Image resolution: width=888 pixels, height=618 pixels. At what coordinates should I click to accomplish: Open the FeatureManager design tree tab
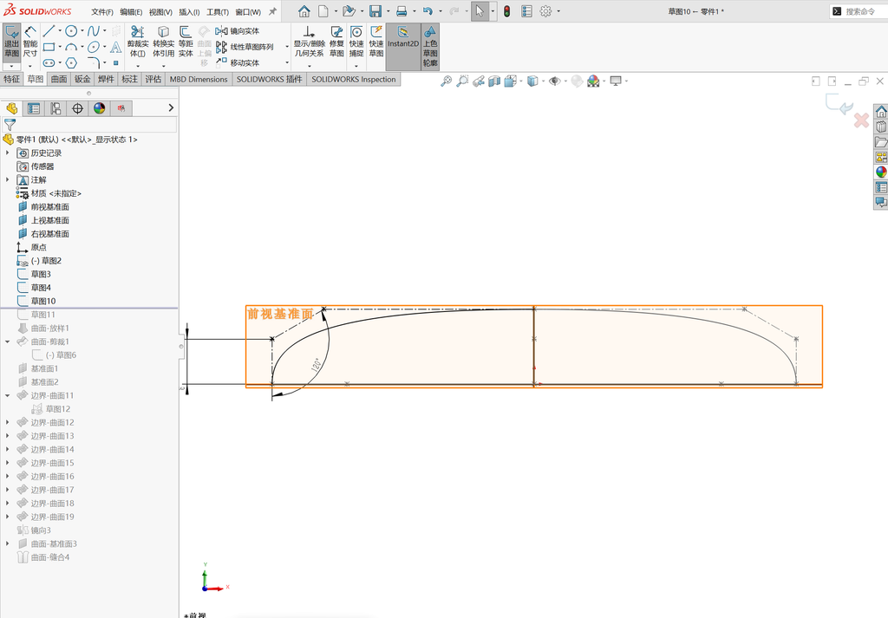pyautogui.click(x=12, y=108)
